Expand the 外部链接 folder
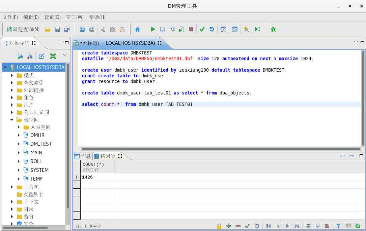366x231 pixels. (x=12, y=90)
